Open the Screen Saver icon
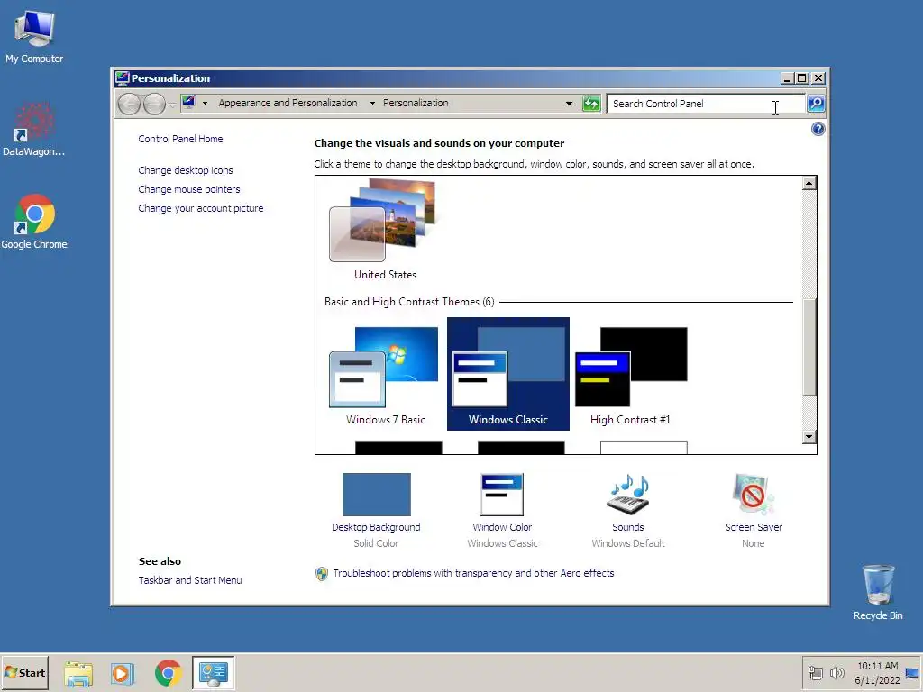This screenshot has height=692, width=923. click(754, 495)
